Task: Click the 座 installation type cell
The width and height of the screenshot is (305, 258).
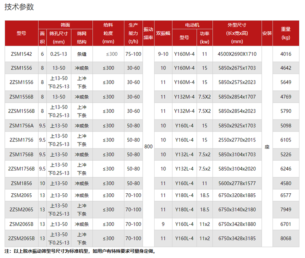Action: coord(267,146)
